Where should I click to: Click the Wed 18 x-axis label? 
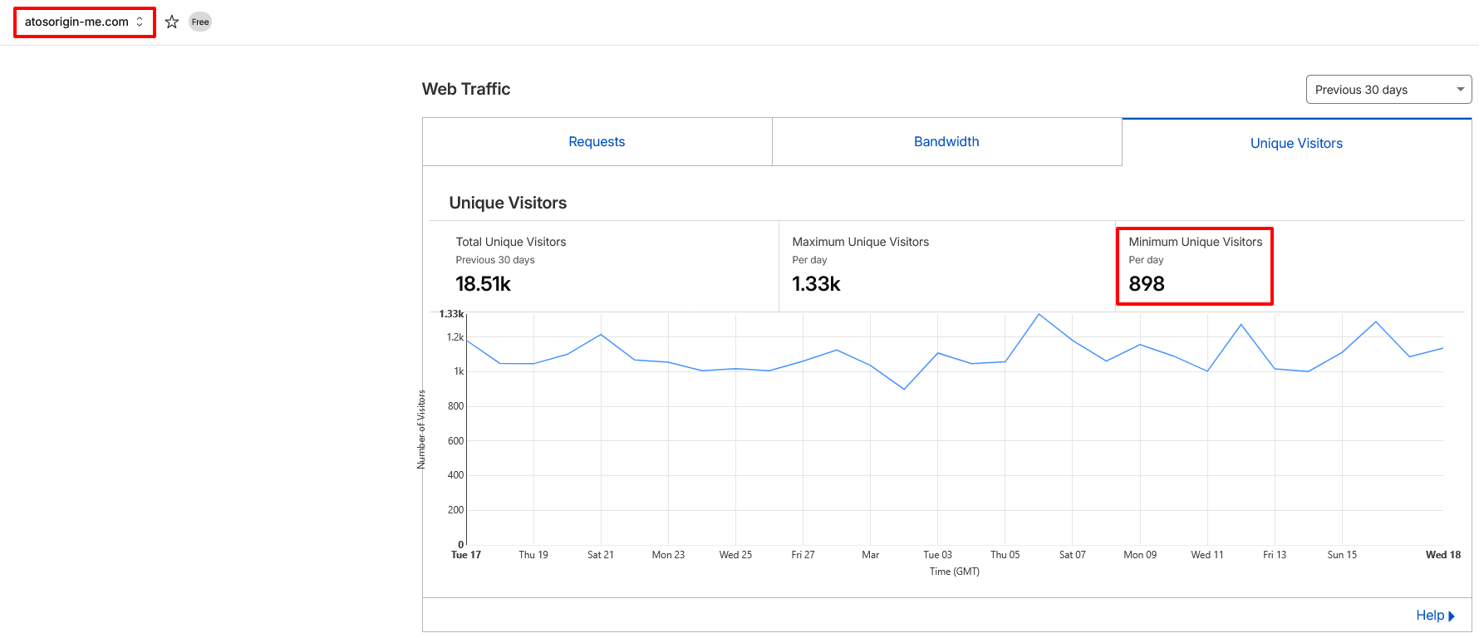pos(1442,555)
